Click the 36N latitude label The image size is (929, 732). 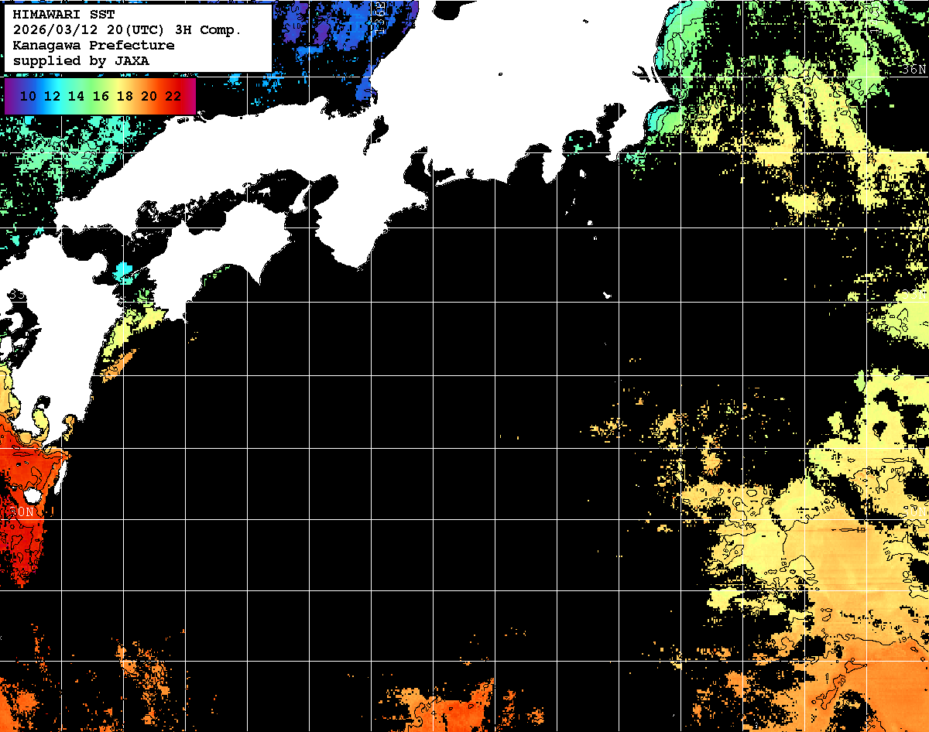click(914, 70)
